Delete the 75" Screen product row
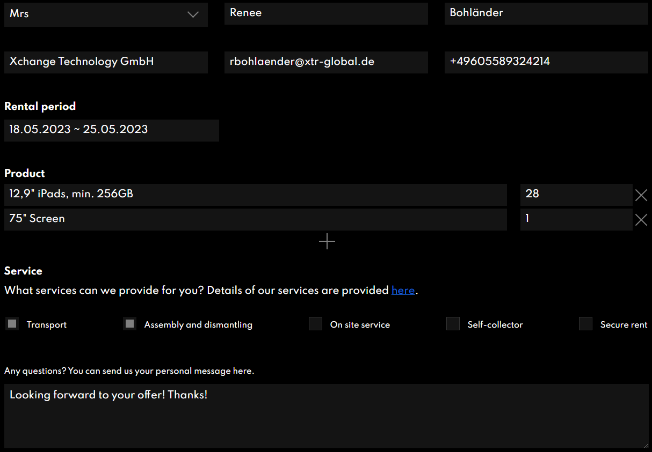This screenshot has width=652, height=452. [x=641, y=220]
